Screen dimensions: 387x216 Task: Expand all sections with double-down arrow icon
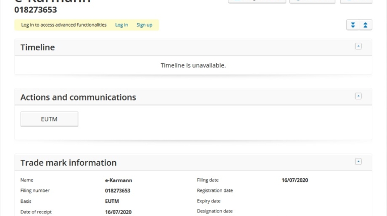[x=353, y=25]
